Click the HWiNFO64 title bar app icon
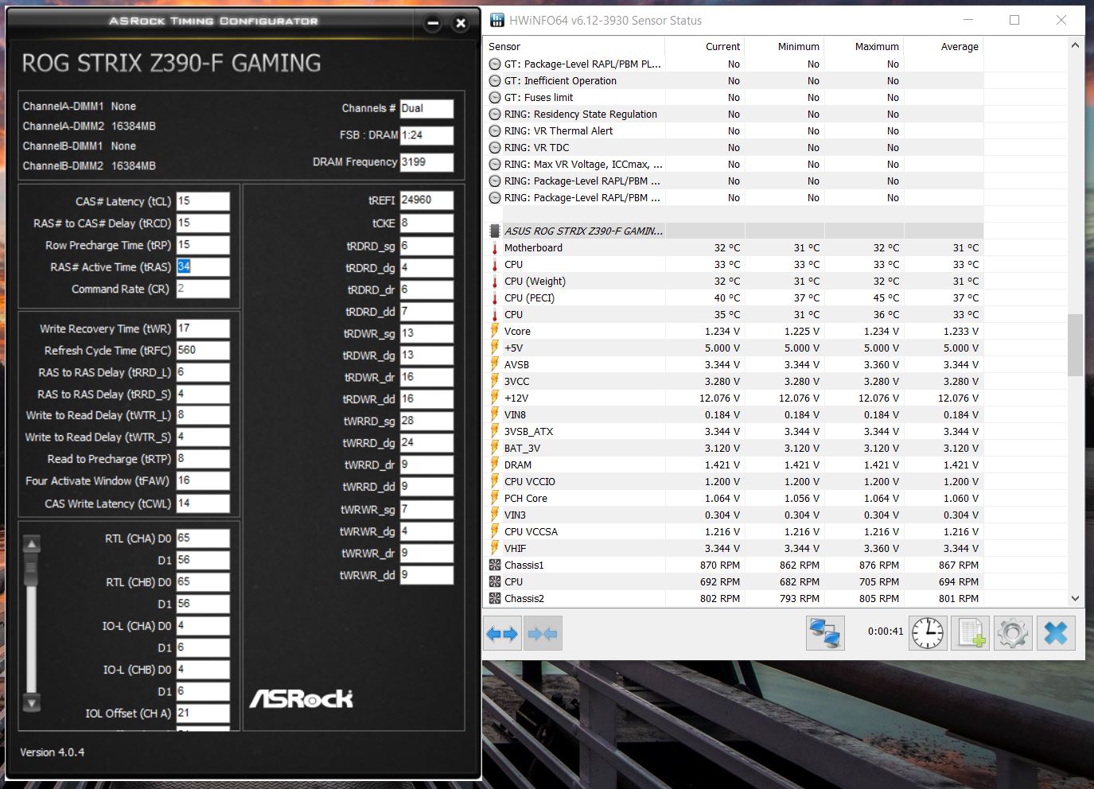 click(x=497, y=20)
